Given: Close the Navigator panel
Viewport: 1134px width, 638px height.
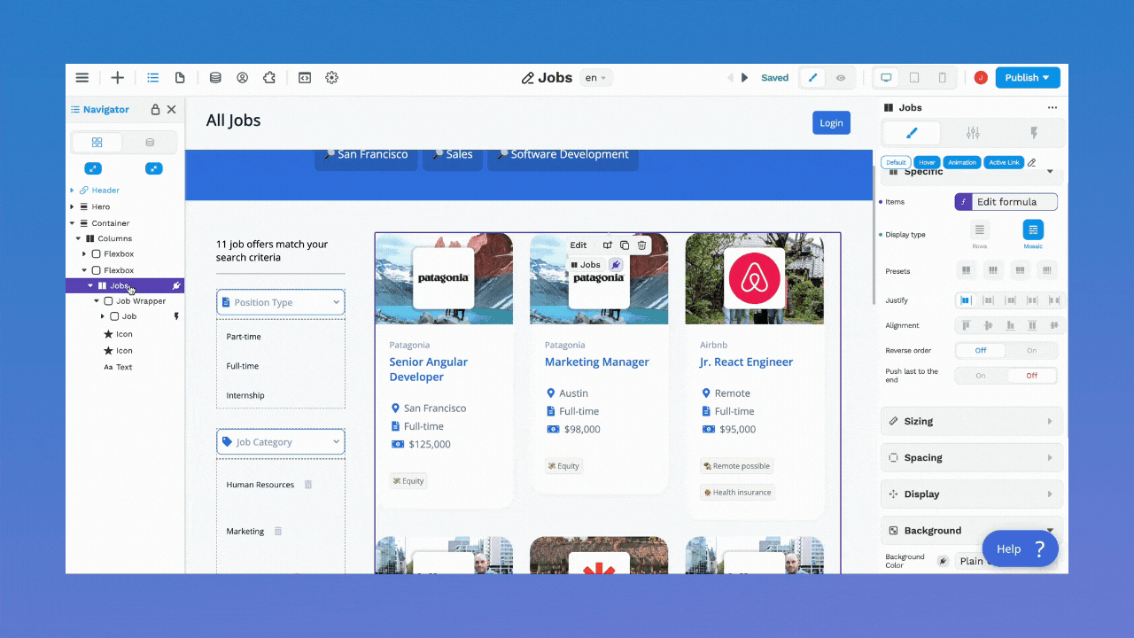Looking at the screenshot, I should point(172,110).
